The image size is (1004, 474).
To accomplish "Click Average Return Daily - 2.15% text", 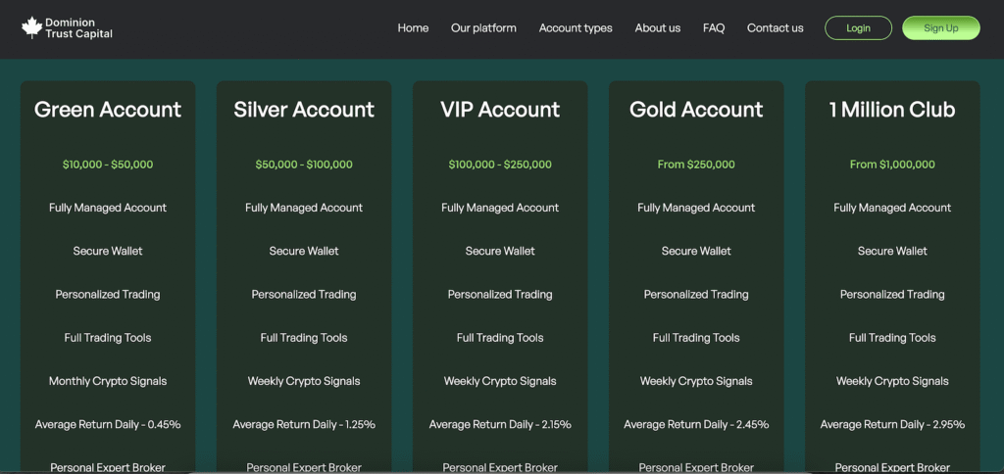I will tap(500, 424).
